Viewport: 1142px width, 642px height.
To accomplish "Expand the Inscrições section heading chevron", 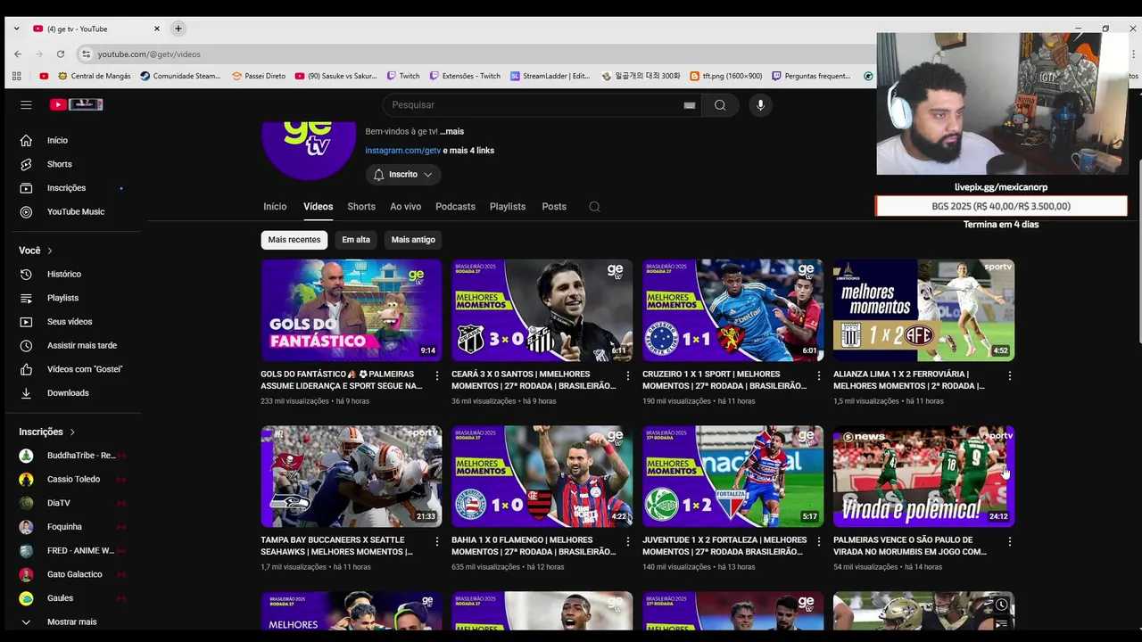I will coord(72,432).
